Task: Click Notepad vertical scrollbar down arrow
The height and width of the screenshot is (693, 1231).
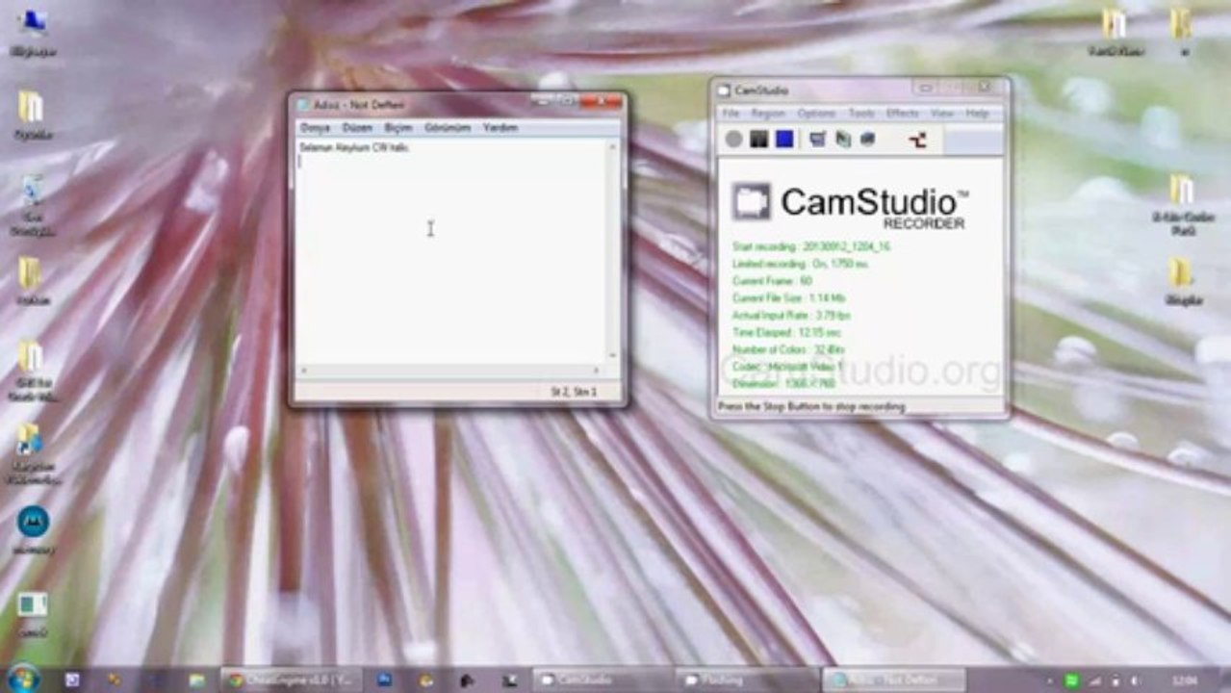Action: pos(612,357)
